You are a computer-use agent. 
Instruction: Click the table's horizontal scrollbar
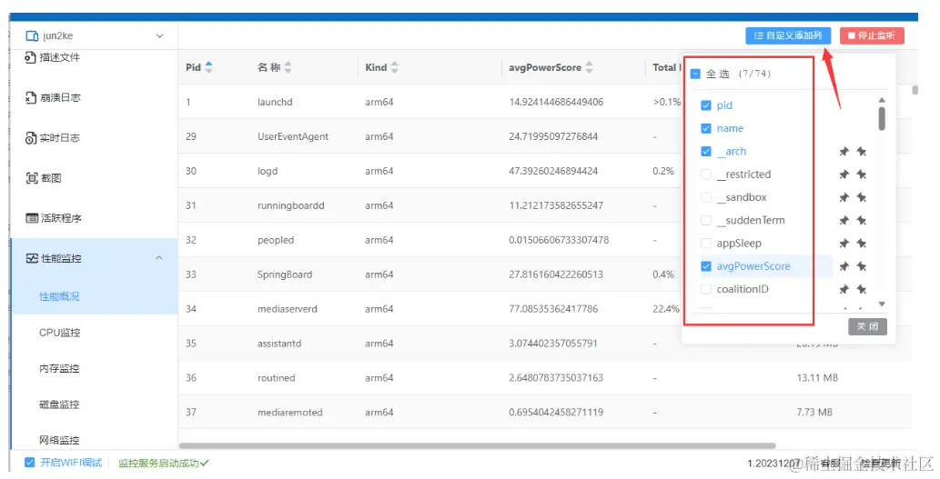point(477,445)
